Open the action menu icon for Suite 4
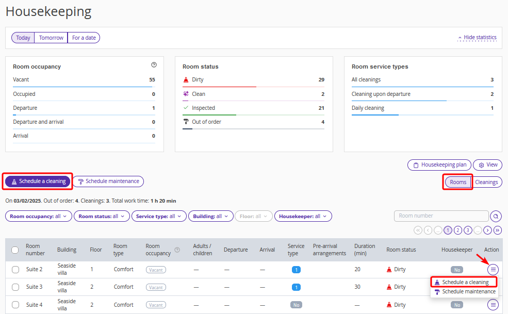This screenshot has width=508, height=314. point(493,305)
